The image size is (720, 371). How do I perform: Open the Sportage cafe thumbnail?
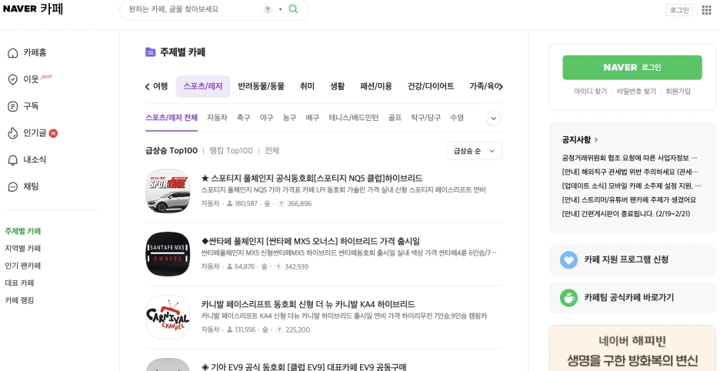tap(168, 191)
